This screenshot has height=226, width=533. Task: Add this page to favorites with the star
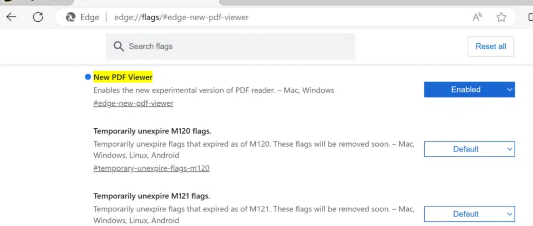pos(501,17)
